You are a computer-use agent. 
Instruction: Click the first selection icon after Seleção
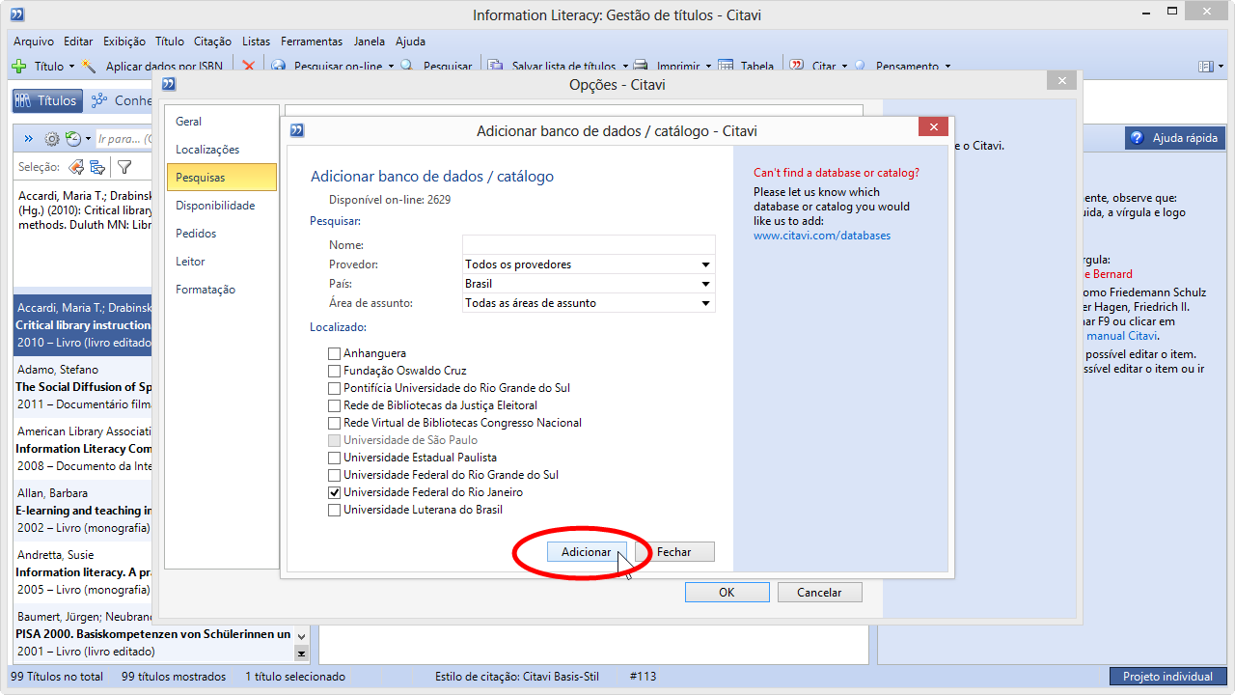[x=76, y=167]
